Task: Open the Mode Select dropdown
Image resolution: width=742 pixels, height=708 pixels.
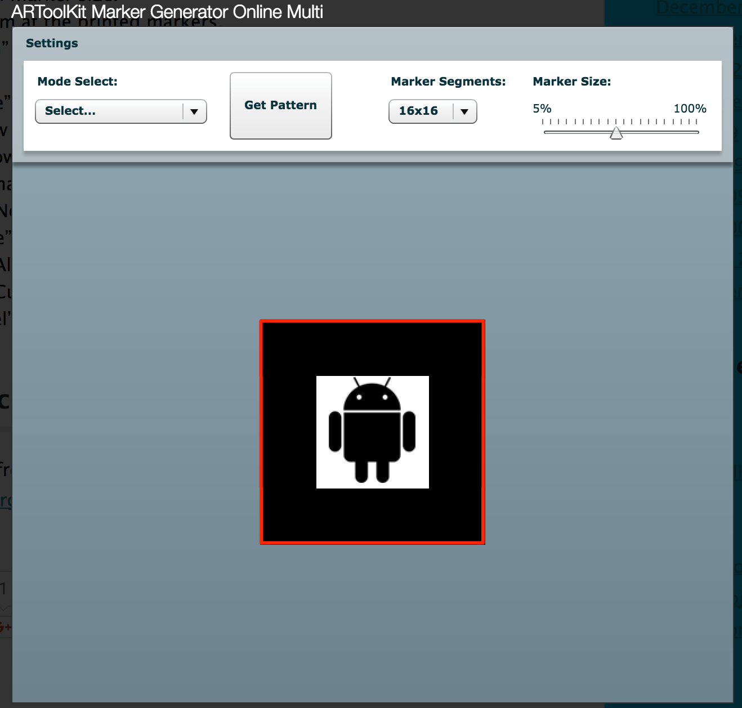Action: point(121,111)
